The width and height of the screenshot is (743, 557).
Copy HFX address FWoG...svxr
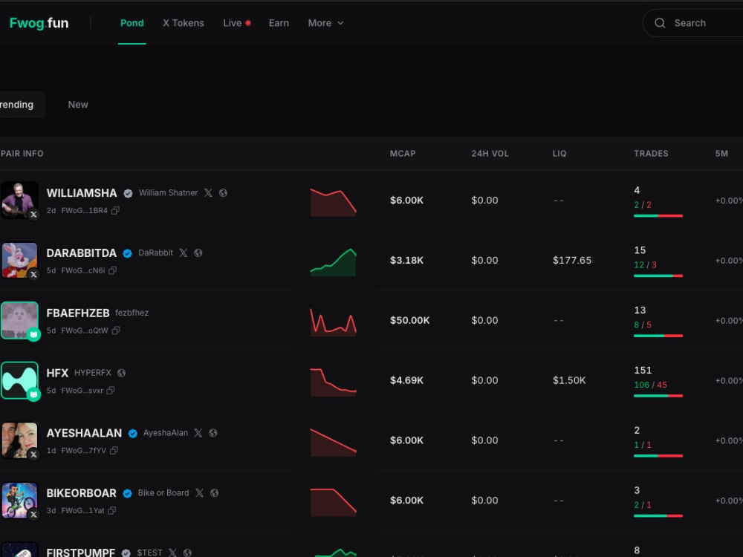111,391
